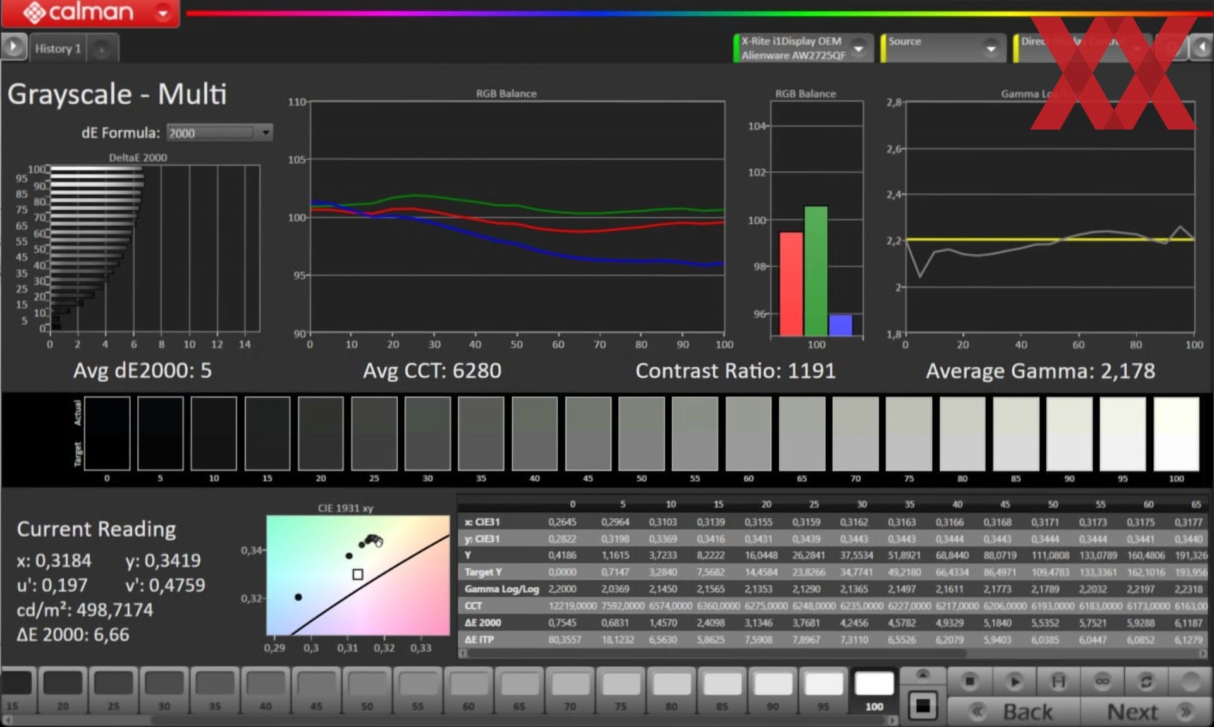Select the 50 percent gray level button
The width and height of the screenshot is (1214, 727).
tap(367, 691)
